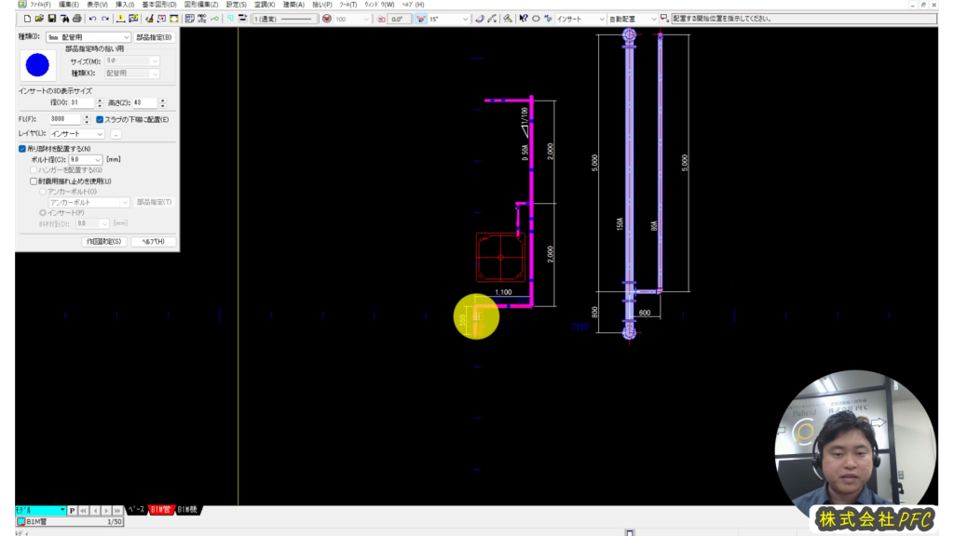Click the 部品指定(B) button

click(154, 37)
